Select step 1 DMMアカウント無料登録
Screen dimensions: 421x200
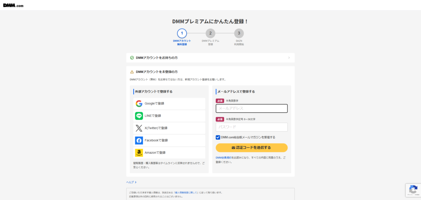[182, 33]
